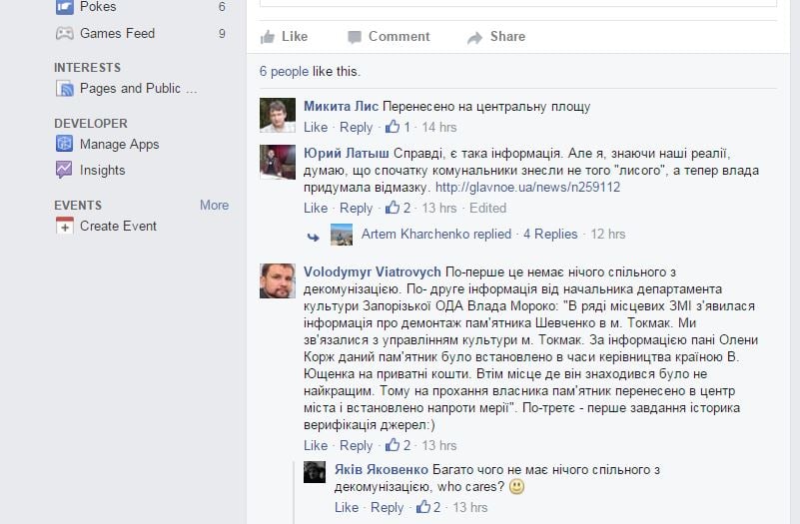Click Reply under Яків Яковенко's comment
800x524 pixels.
point(387,507)
